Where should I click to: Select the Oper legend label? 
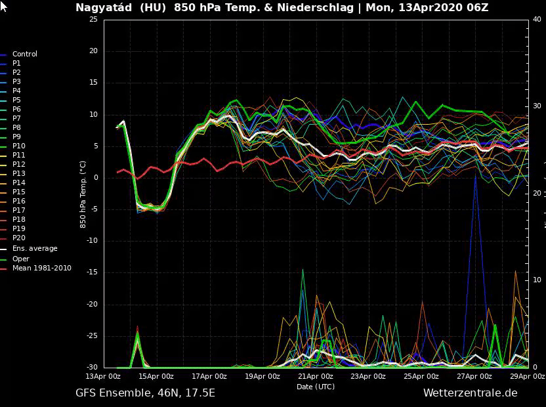20,259
